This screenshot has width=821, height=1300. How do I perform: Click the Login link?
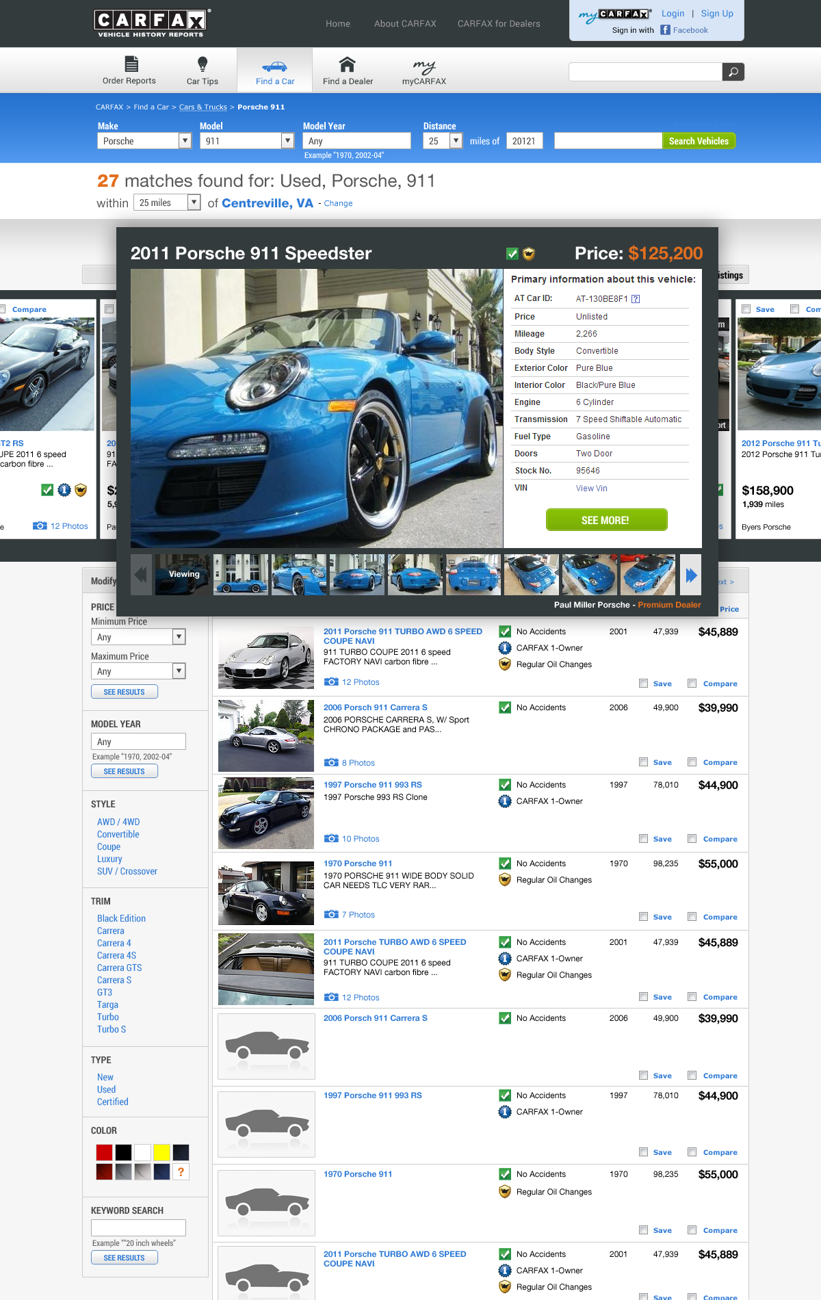point(673,13)
